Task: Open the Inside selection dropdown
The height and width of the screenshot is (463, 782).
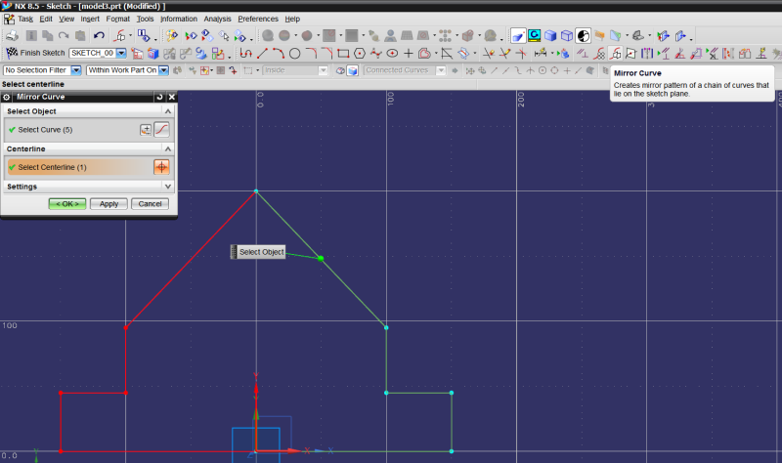Action: [324, 70]
